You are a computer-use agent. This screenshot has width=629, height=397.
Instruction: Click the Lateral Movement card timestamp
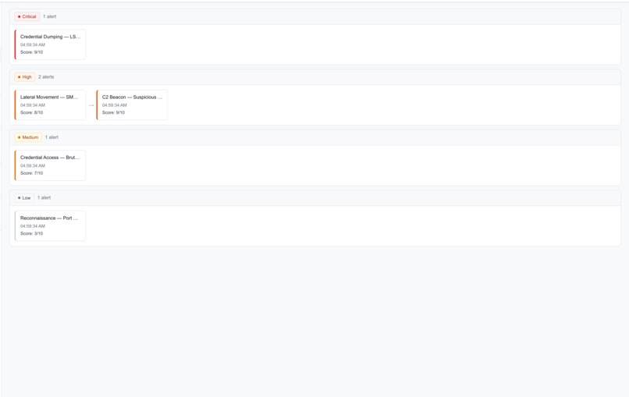pos(33,105)
